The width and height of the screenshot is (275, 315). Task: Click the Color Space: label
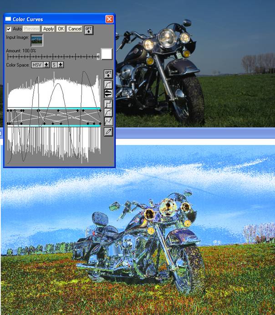click(18, 65)
